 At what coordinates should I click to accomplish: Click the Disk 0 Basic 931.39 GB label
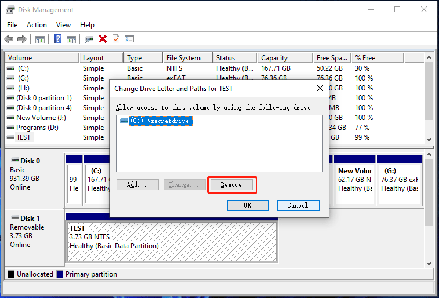(34, 180)
